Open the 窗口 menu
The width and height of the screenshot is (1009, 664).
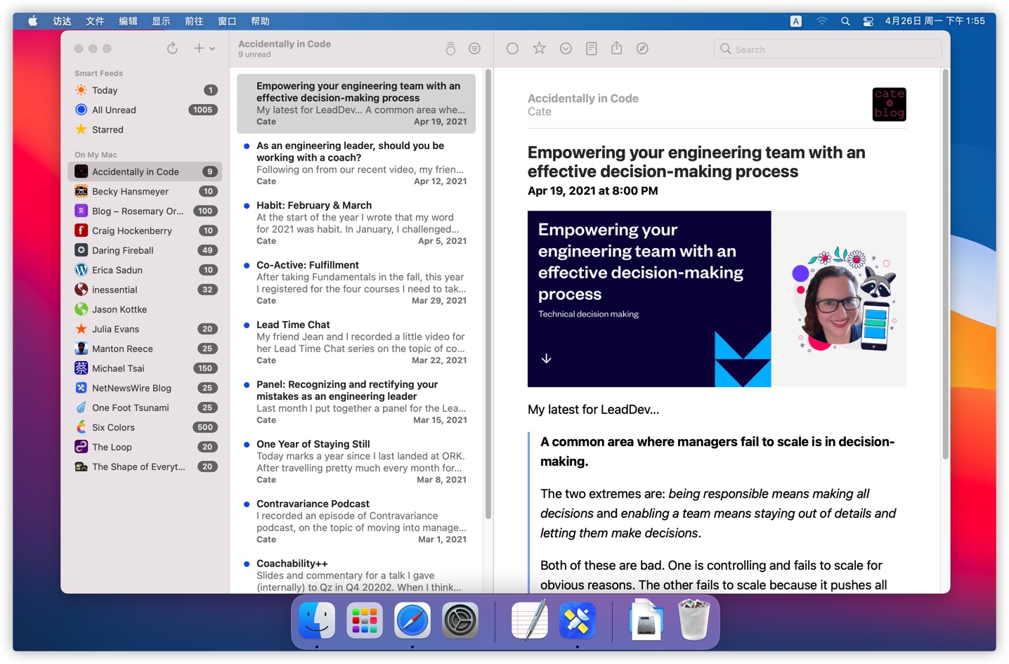coord(227,21)
